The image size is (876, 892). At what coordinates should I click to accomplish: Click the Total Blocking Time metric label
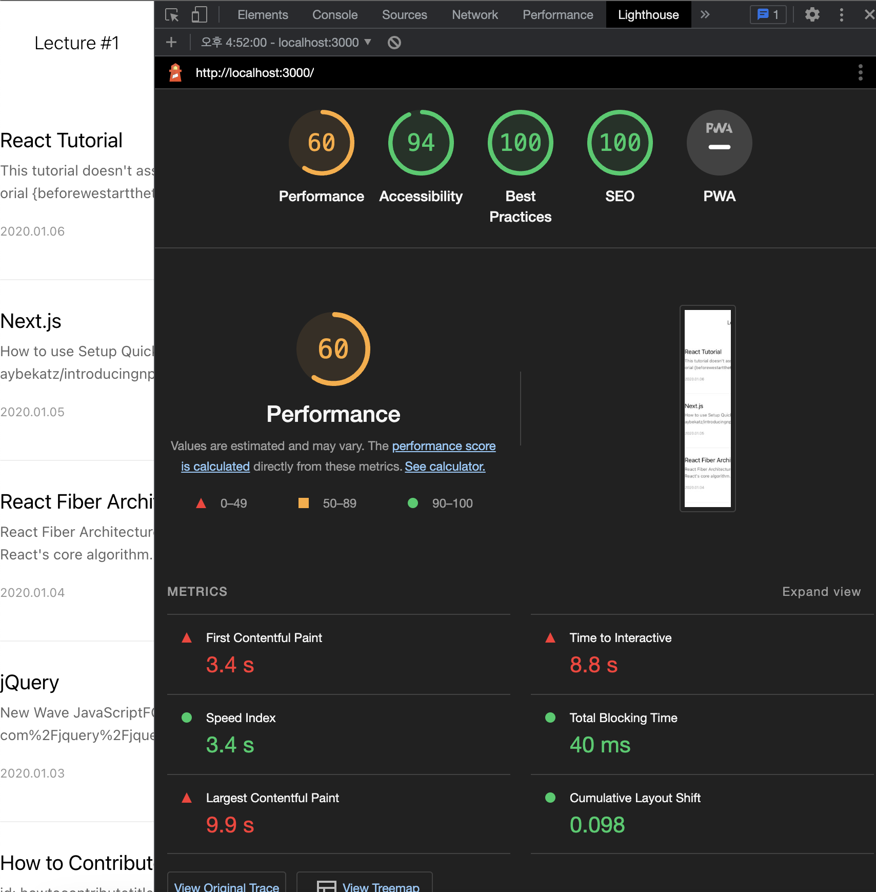[x=624, y=718]
